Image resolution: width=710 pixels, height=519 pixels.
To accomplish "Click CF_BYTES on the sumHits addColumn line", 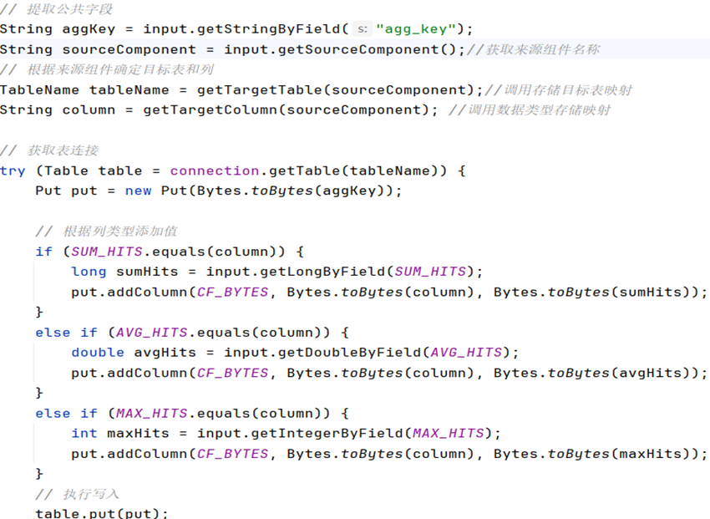I will point(233,293).
